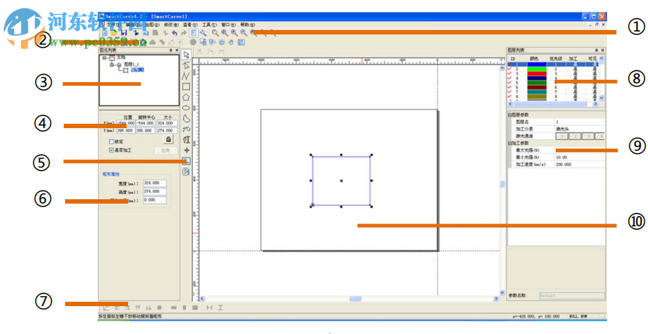Open the 窗口 menu
This screenshot has width=648, height=334.
(x=228, y=25)
